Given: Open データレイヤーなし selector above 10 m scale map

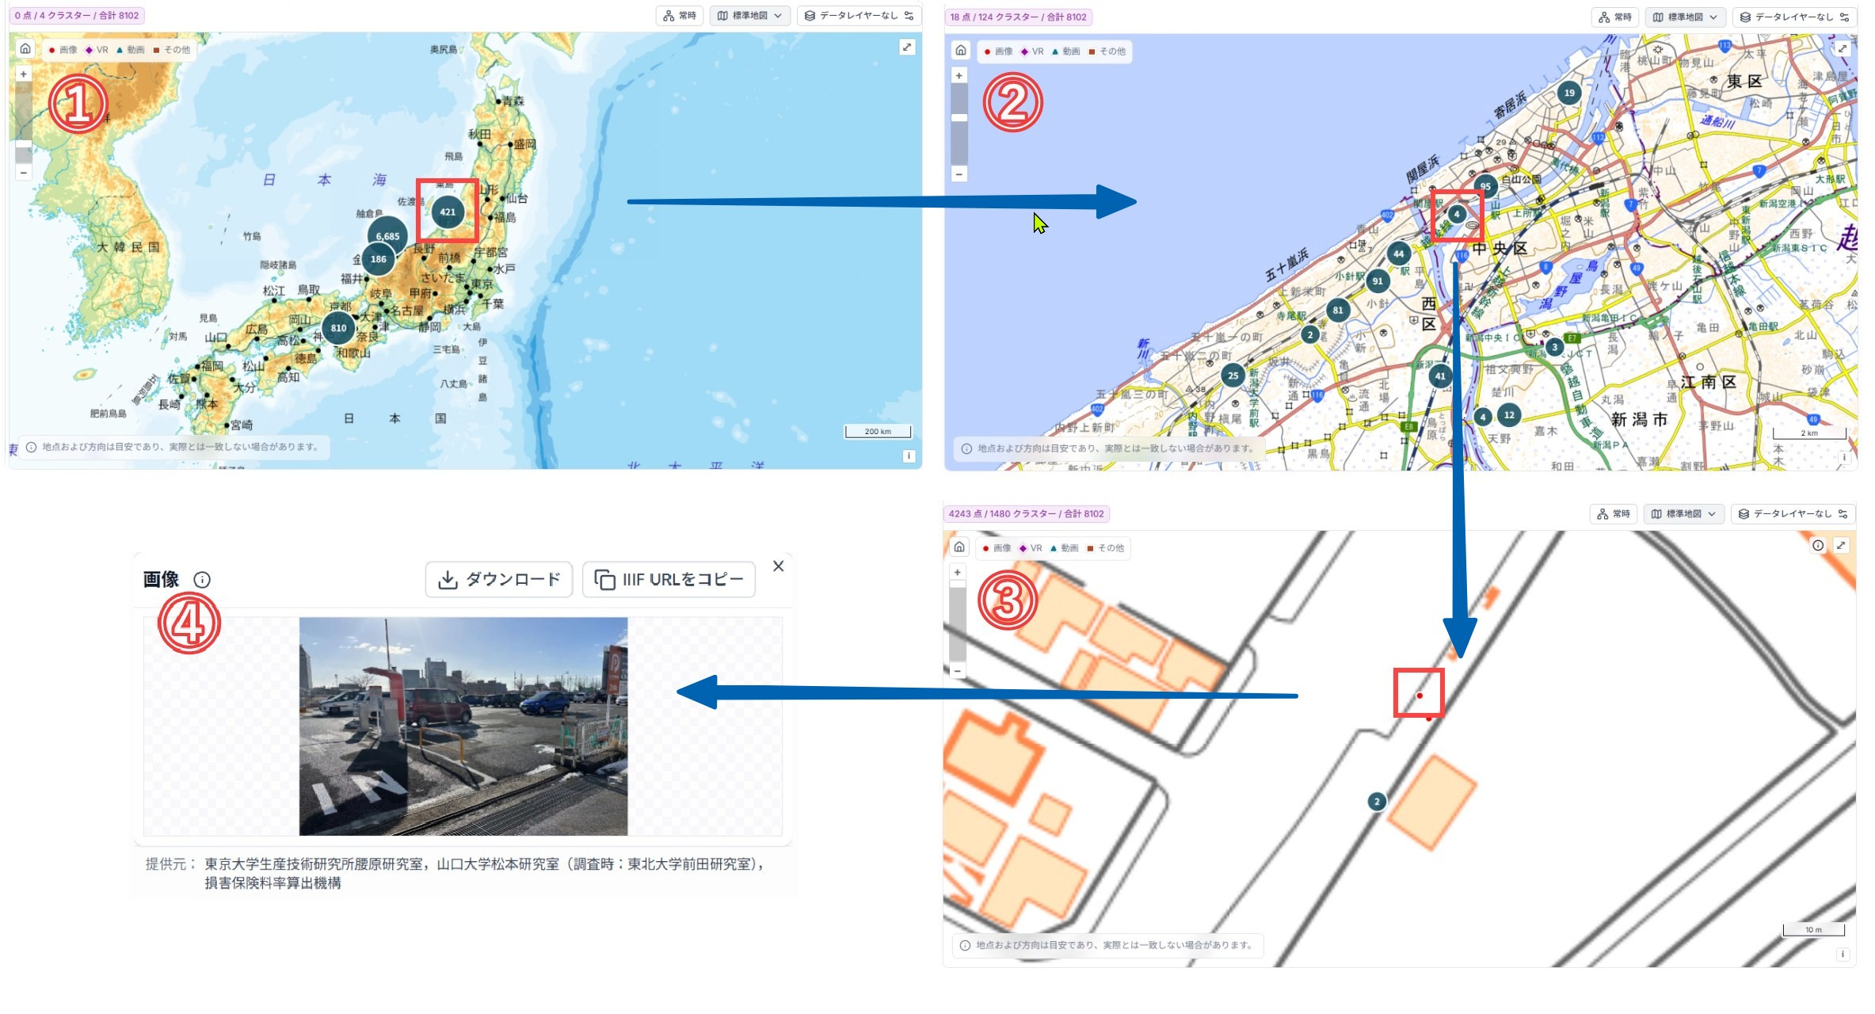Looking at the screenshot, I should (1793, 514).
